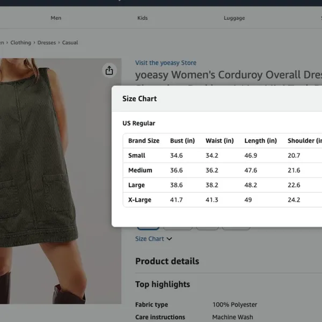Click Large shoulder value 22.6
This screenshot has height=322, width=322.
point(294,185)
